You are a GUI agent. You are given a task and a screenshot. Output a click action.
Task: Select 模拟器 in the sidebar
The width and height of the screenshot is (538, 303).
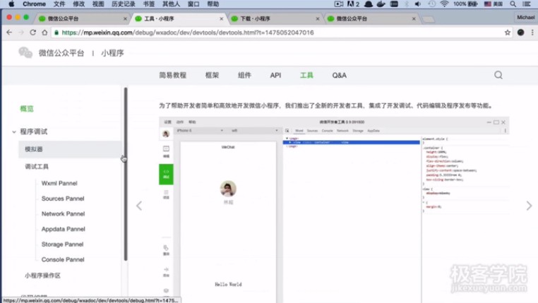pyautogui.click(x=70, y=149)
